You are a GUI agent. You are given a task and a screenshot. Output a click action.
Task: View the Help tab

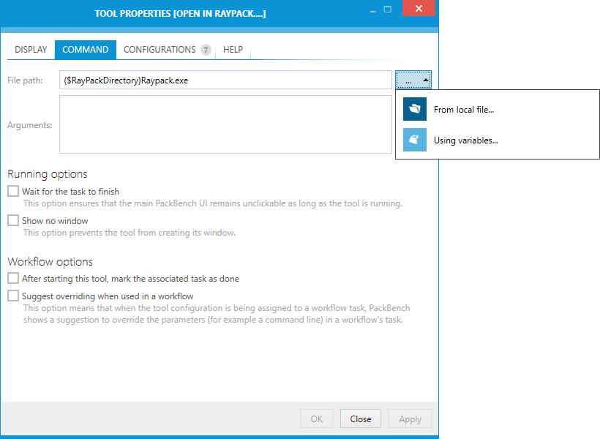[233, 49]
